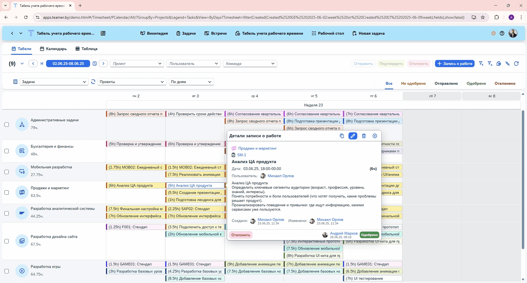The image size is (527, 283).
Task: Click the calendar today icon beside date range
Action: 95,64
